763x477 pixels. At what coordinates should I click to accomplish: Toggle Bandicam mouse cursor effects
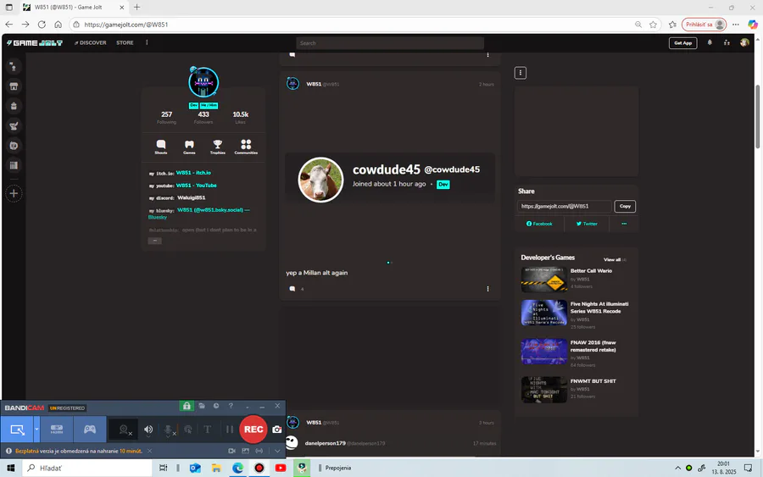pyautogui.click(x=188, y=430)
